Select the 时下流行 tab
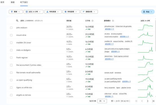This screenshot has width=156, height=105. [x=24, y=2]
